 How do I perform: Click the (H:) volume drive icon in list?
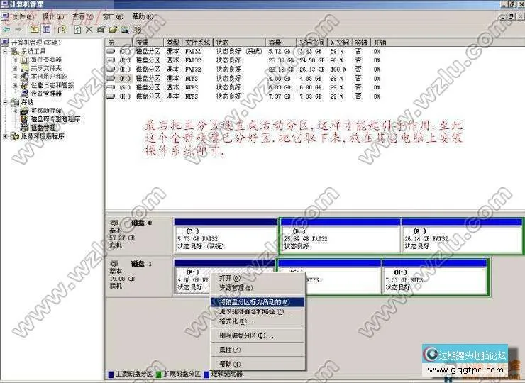(111, 96)
